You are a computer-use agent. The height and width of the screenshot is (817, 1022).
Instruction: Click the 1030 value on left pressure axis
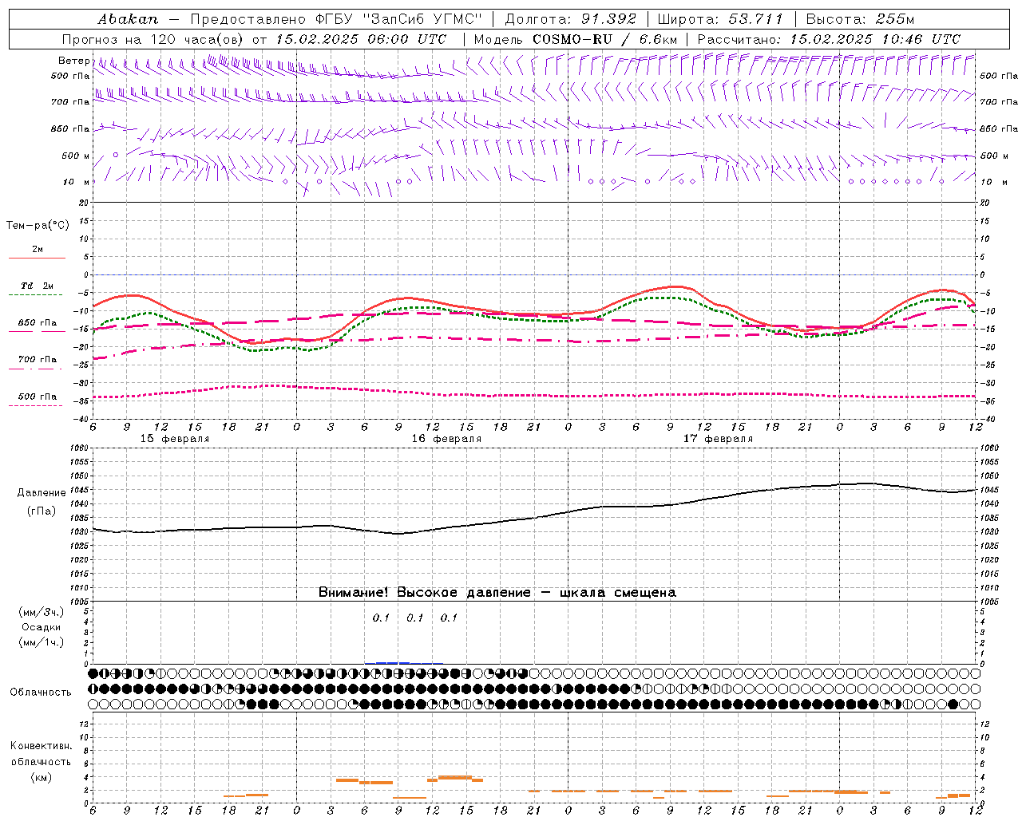click(x=78, y=532)
